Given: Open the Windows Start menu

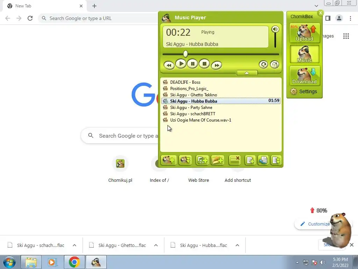Looking at the screenshot, I should coord(9,262).
